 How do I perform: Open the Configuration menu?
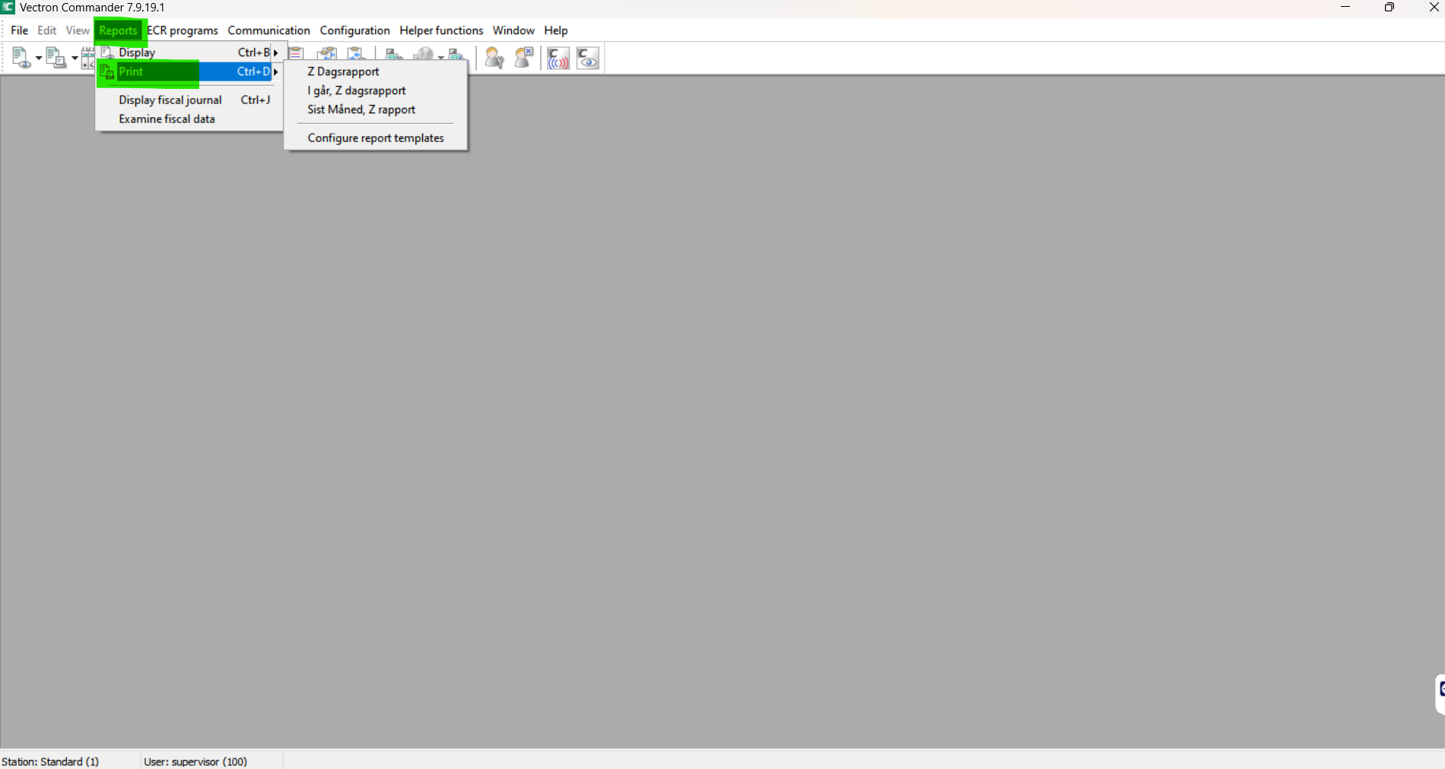(x=354, y=30)
